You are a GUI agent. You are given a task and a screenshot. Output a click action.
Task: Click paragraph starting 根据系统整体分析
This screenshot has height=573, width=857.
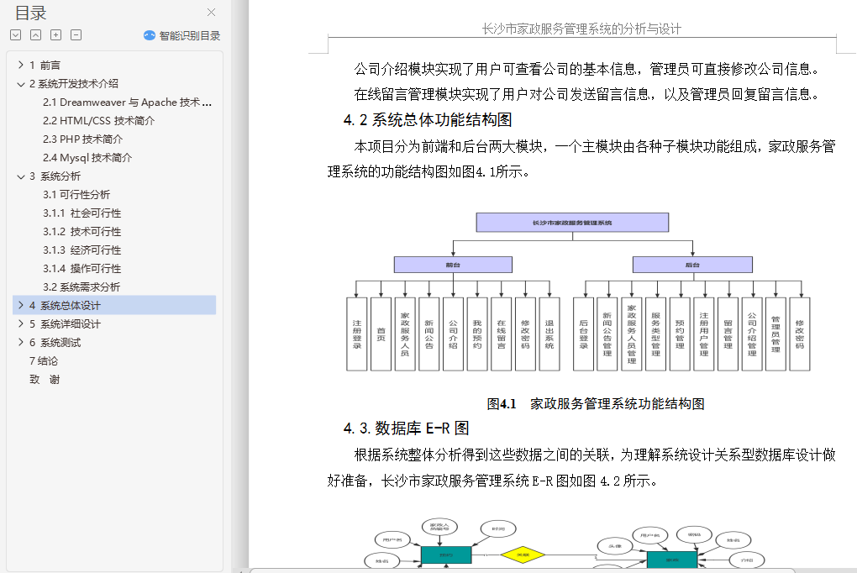pyautogui.click(x=581, y=467)
